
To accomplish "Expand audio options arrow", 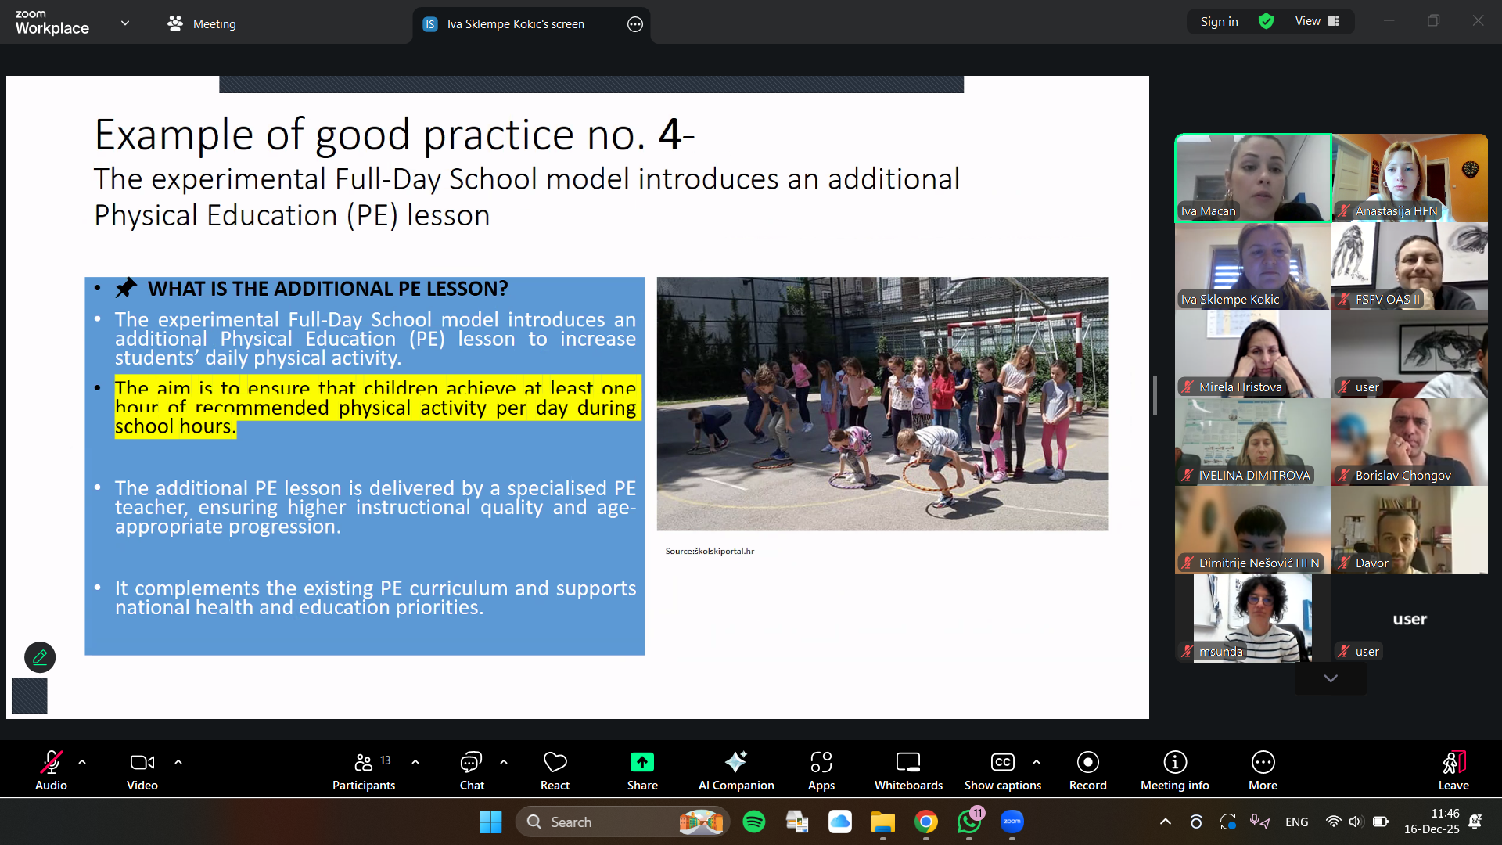I will [82, 761].
